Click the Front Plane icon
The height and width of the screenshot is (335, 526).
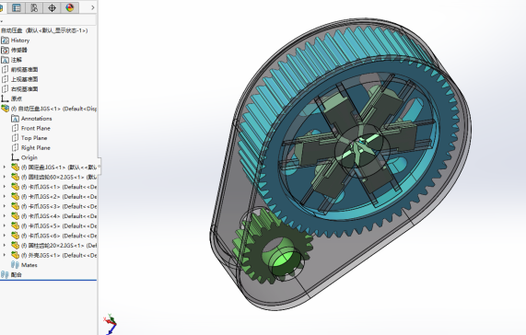click(x=15, y=128)
